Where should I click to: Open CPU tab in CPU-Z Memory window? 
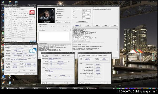80,55
